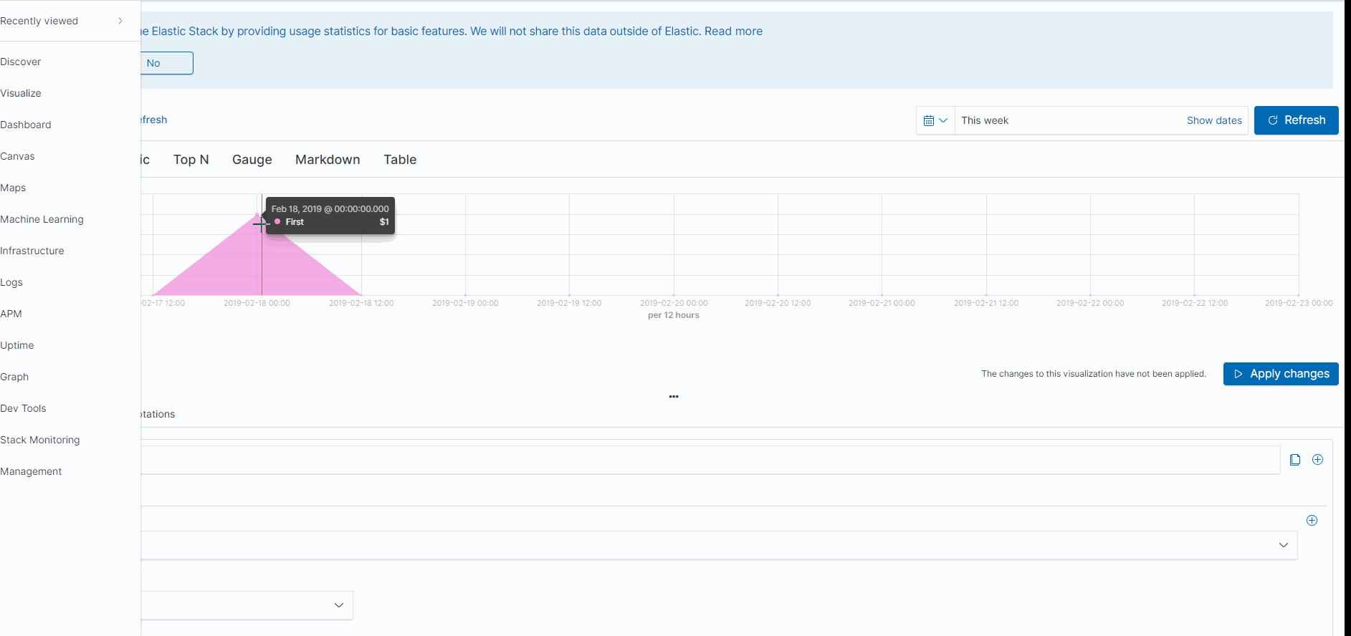This screenshot has height=636, width=1351.
Task: Open Infrastructure in the sidebar
Action: coord(32,251)
